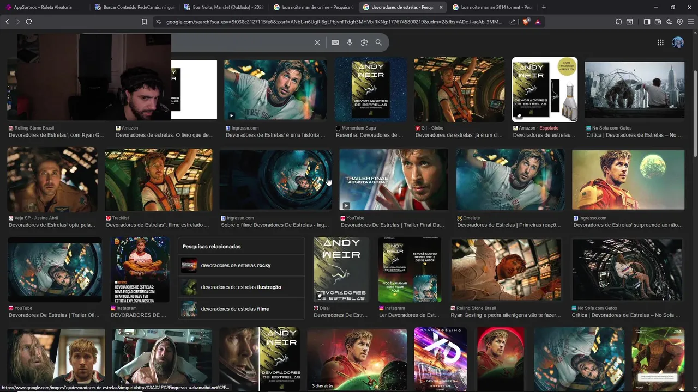Click the Esgotado label under Amazon product
Screen dimensions: 698x392
(x=549, y=128)
